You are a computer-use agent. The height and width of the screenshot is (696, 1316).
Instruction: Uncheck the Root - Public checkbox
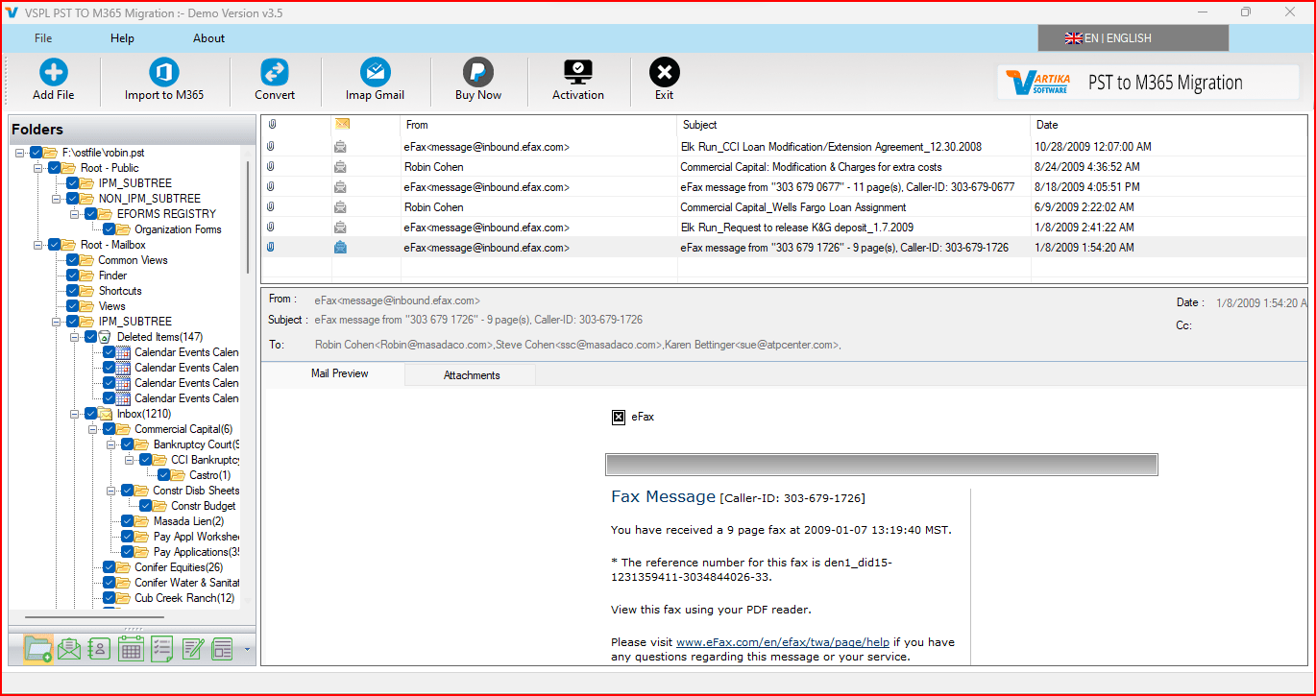point(54,168)
